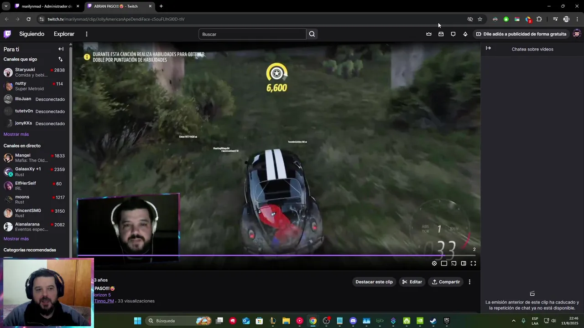Click Destacar este clip button
Viewport: 584px width, 328px height.
point(374,282)
